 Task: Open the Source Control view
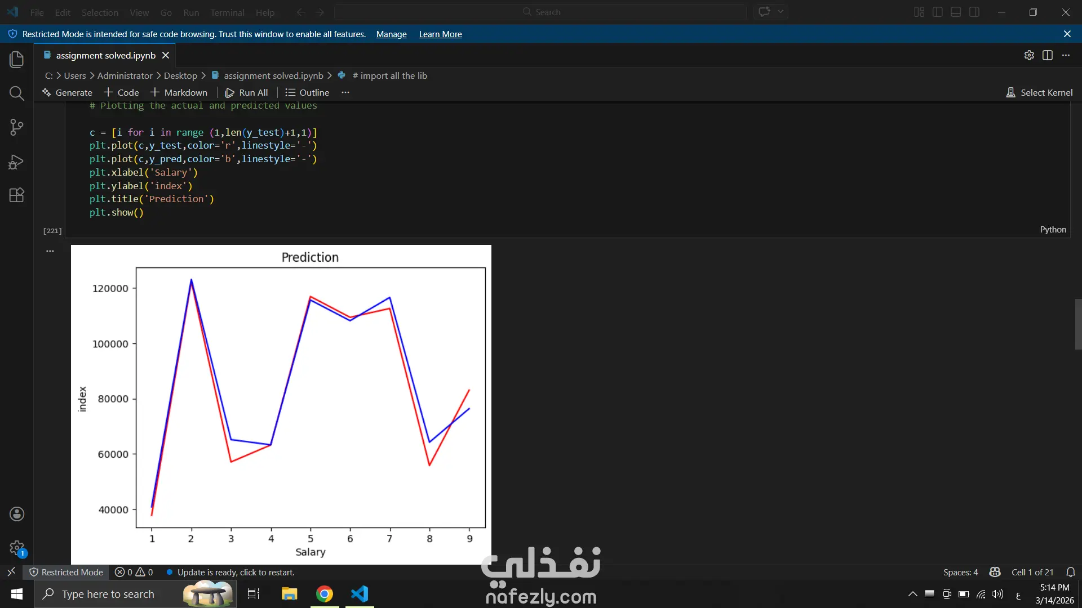click(x=17, y=127)
